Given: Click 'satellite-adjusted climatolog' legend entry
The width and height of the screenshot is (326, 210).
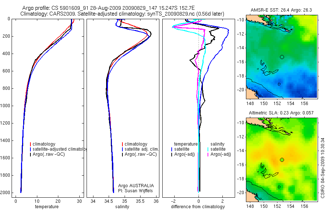Looking at the screenshot, I should 60,149.
